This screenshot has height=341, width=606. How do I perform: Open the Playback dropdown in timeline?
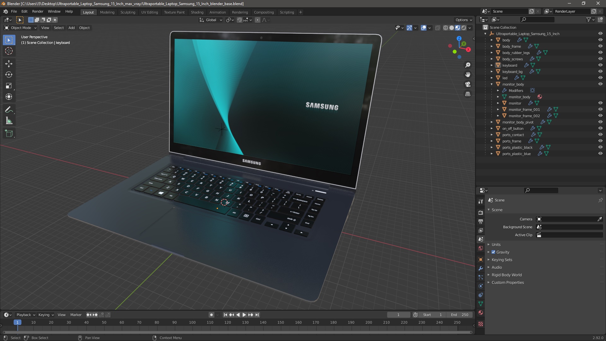[x=26, y=315]
